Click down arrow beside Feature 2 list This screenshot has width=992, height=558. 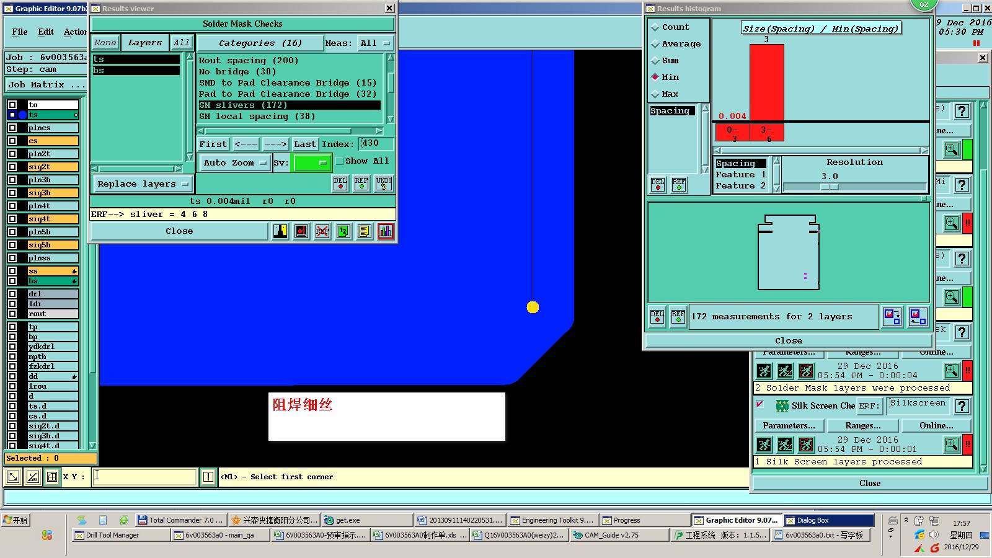[x=776, y=188]
